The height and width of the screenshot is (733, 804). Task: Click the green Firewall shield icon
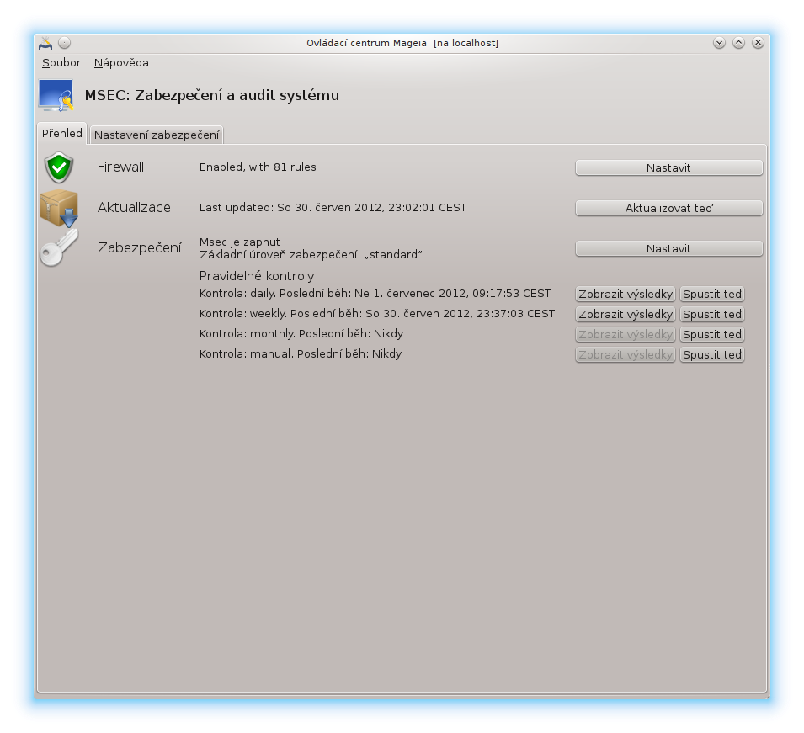pos(59,167)
